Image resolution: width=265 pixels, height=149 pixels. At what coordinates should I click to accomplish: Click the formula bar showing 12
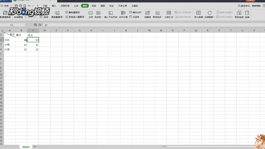click(154, 25)
